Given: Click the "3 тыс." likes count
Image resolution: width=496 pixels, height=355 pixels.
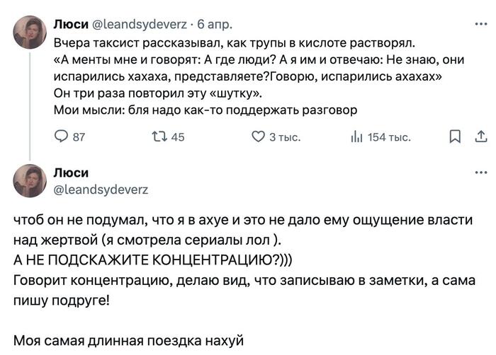Looking at the screenshot, I should click(x=286, y=137).
